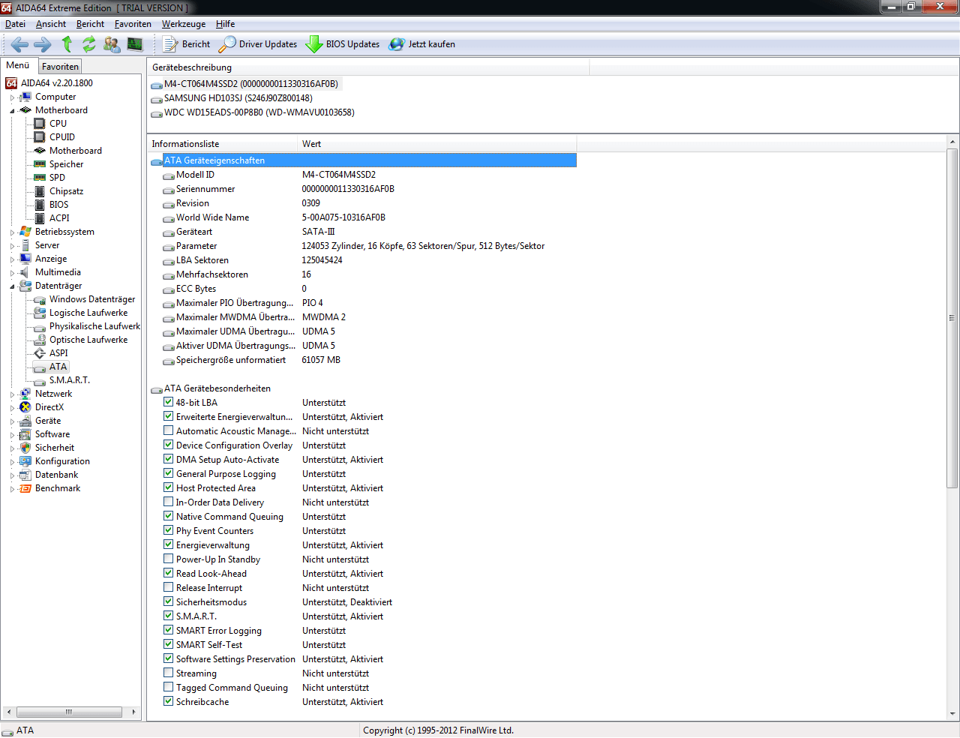Go up one level with the green arrow
Image resolution: width=960 pixels, height=738 pixels.
tap(67, 44)
